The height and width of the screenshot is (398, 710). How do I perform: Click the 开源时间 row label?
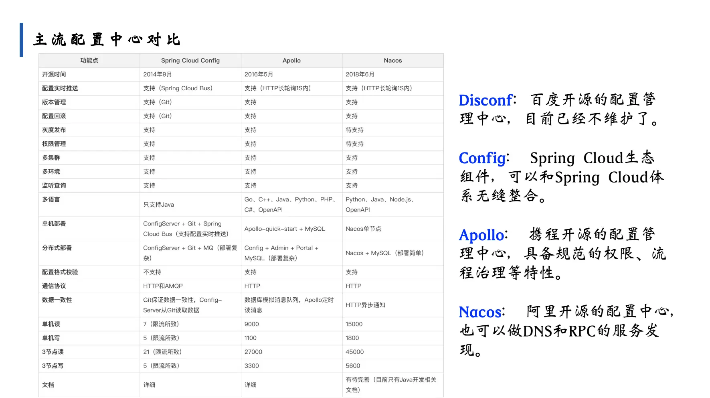coord(54,74)
